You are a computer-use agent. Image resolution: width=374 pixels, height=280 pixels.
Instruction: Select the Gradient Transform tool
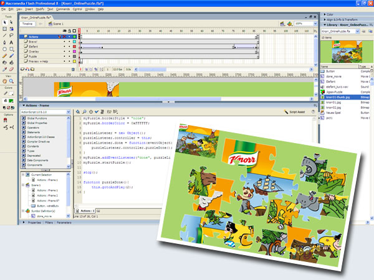(11, 29)
